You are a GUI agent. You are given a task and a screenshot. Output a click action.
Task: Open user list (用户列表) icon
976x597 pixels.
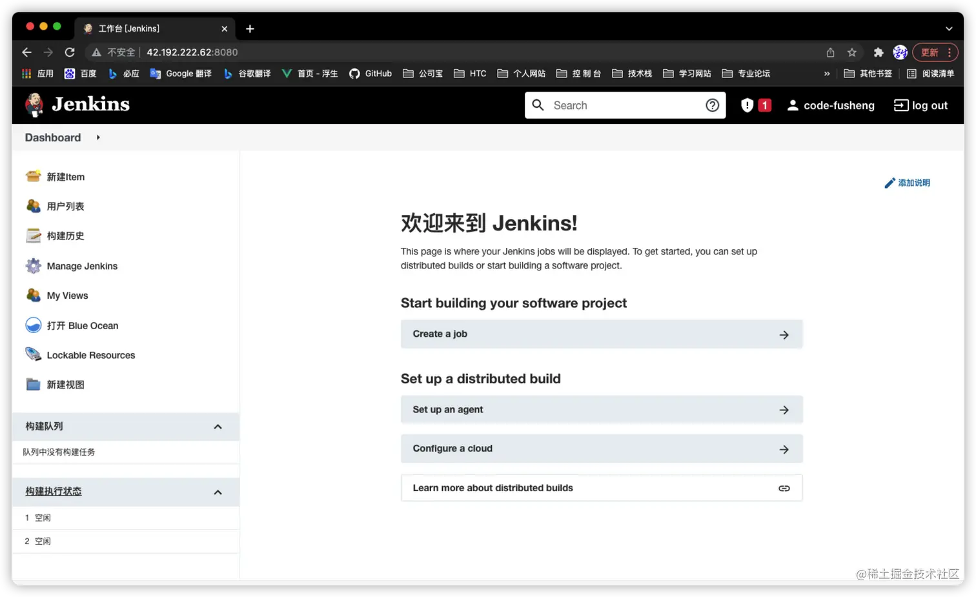click(x=33, y=206)
